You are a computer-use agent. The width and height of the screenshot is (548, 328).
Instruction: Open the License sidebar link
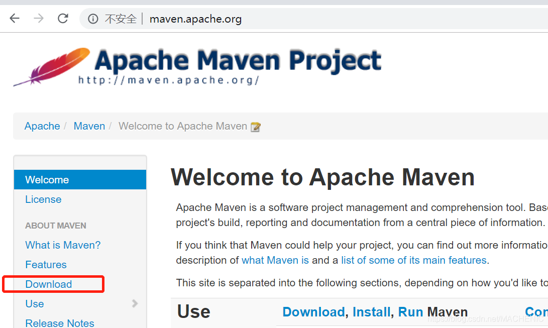(43, 199)
